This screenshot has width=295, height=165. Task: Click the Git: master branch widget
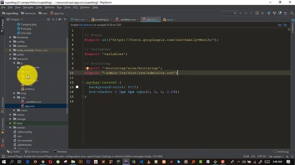point(276,156)
